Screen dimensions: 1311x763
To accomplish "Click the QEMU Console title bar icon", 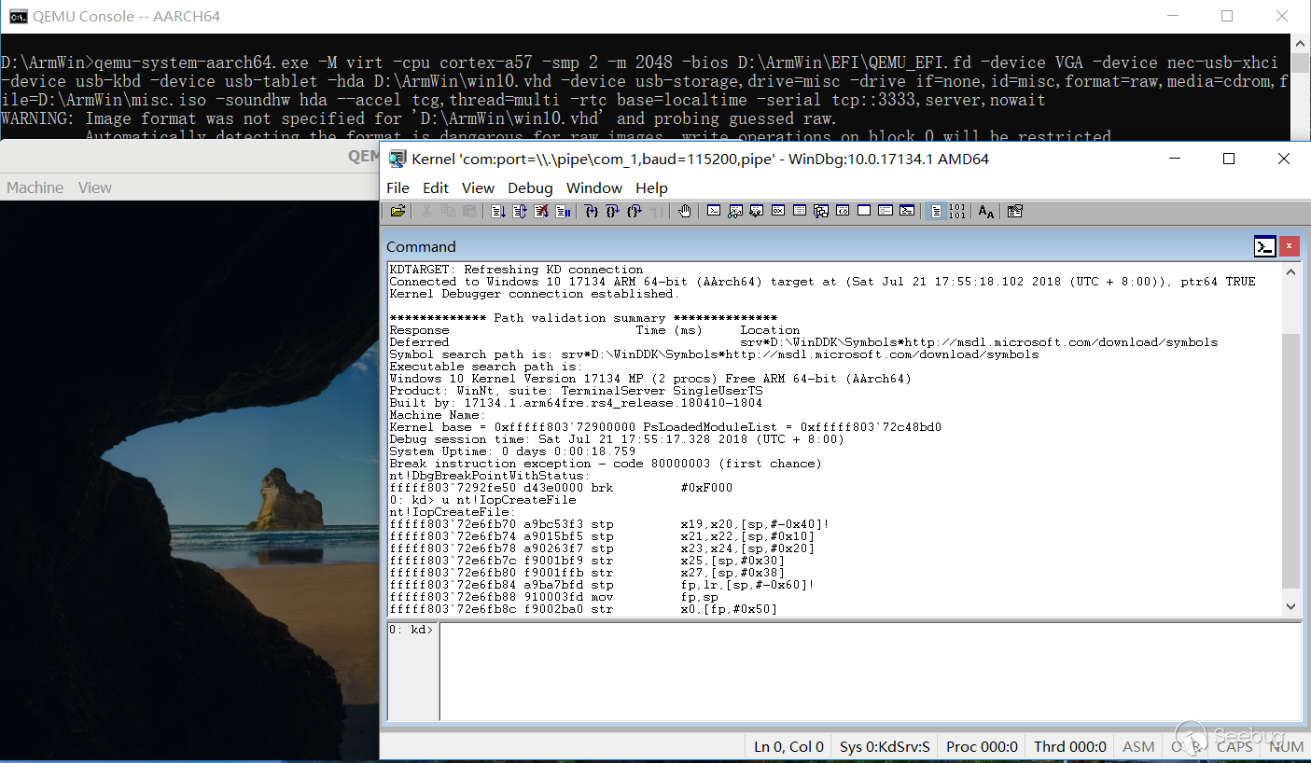I will (x=18, y=16).
